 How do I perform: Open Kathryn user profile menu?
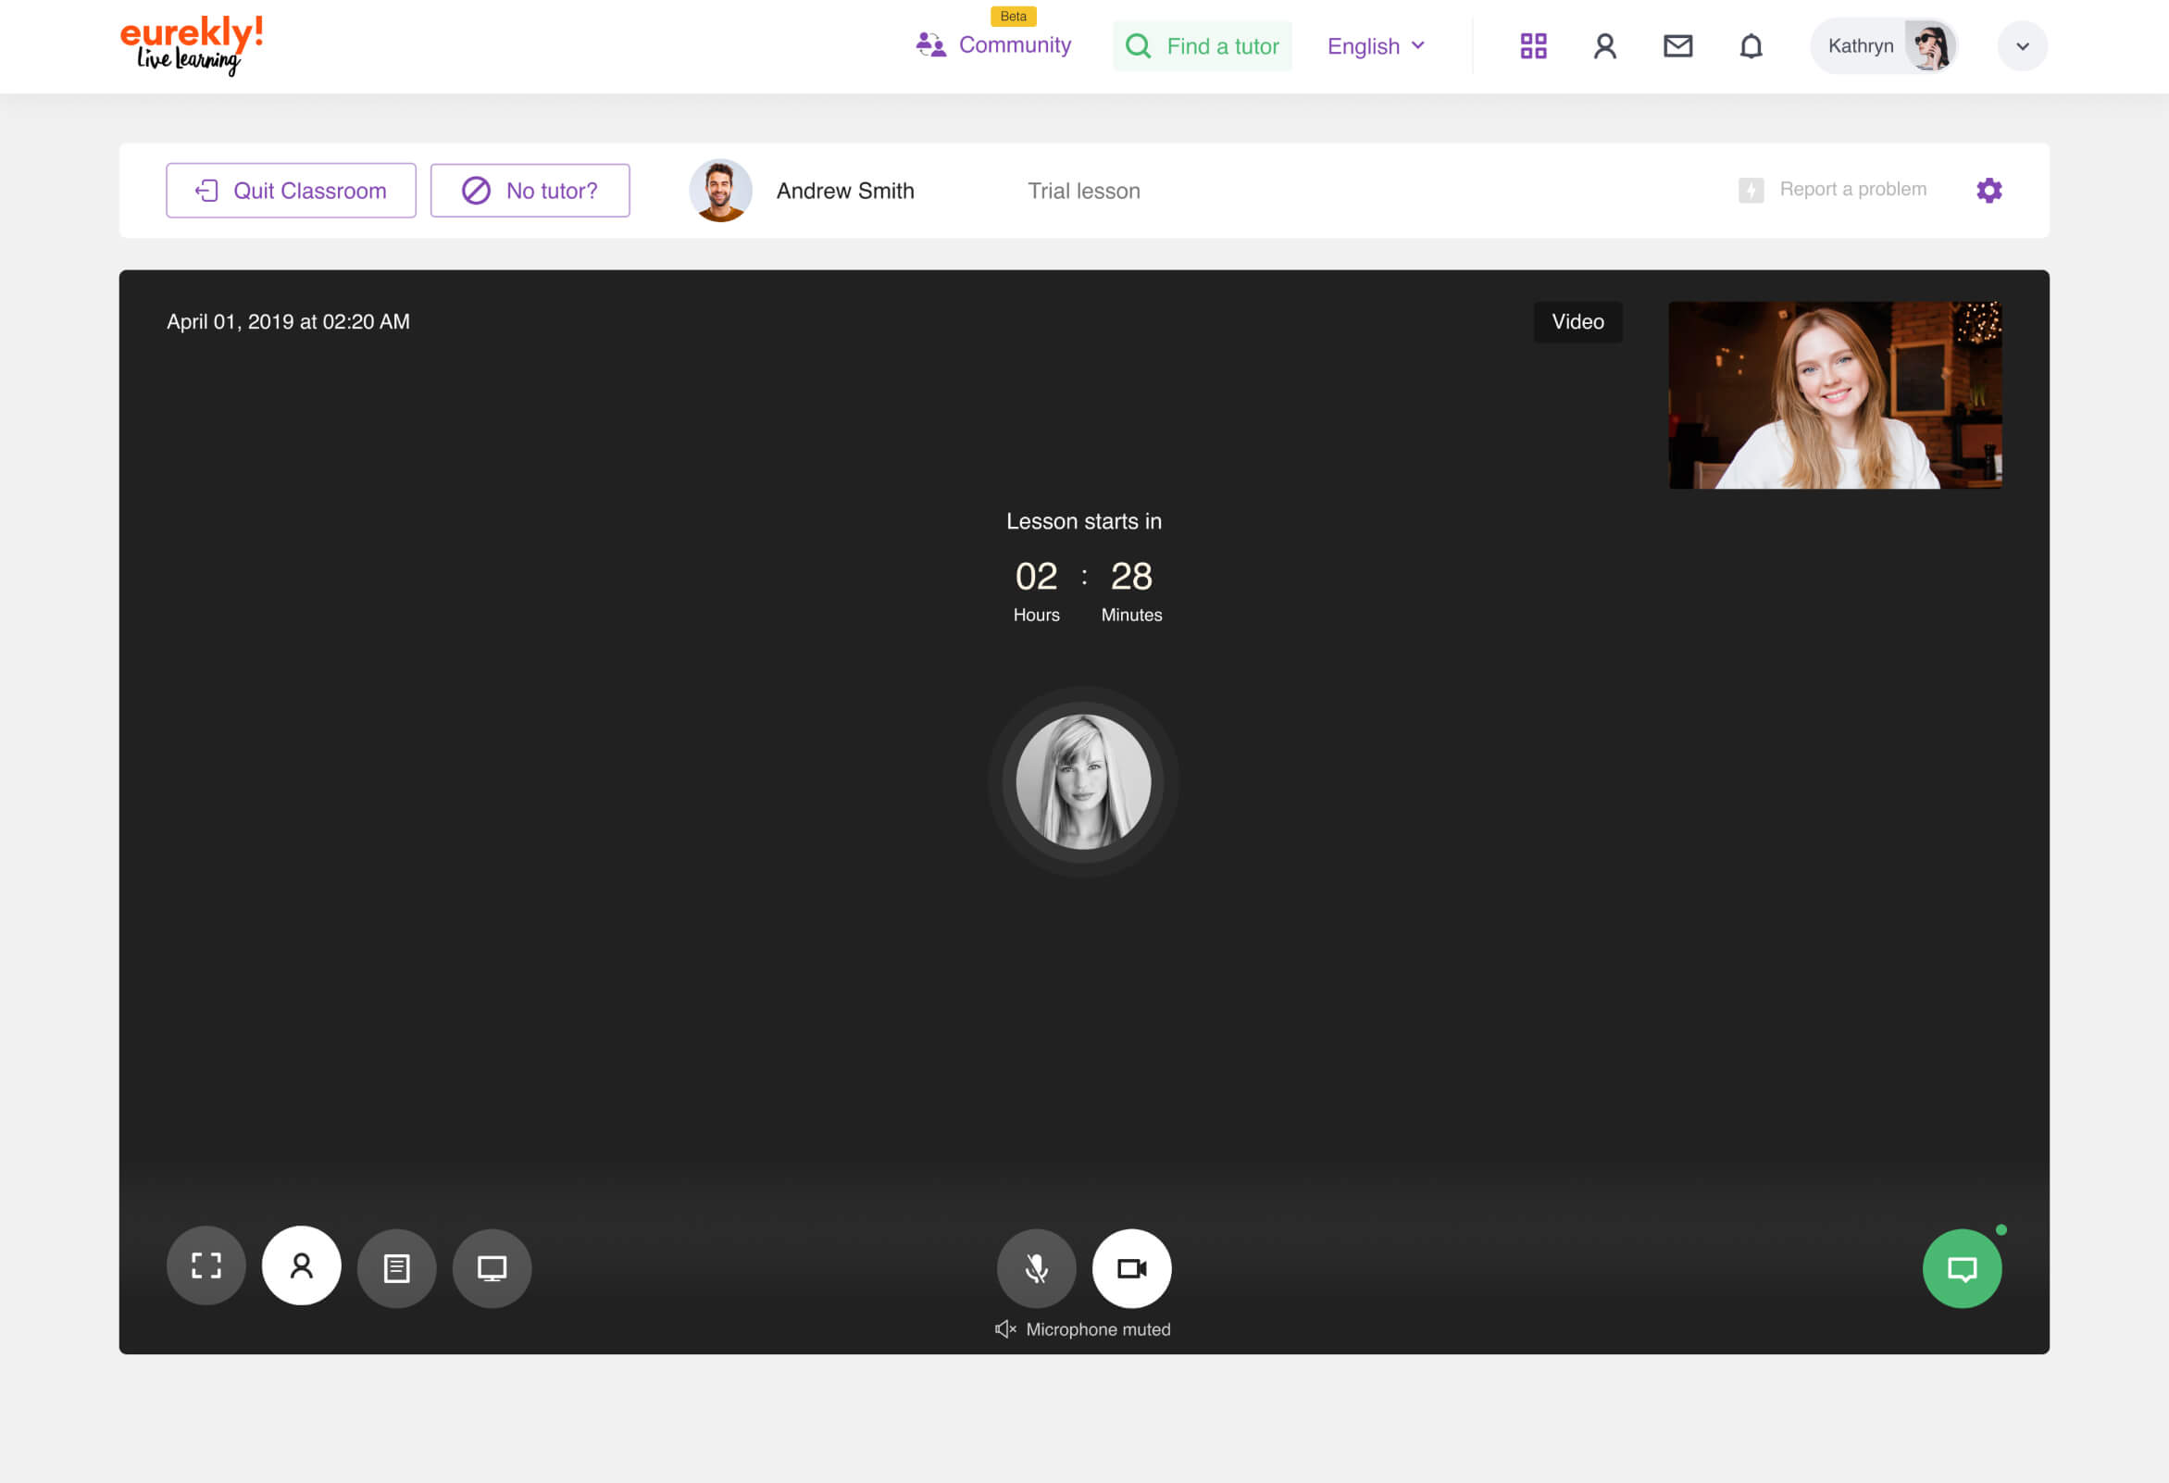(x=1882, y=45)
